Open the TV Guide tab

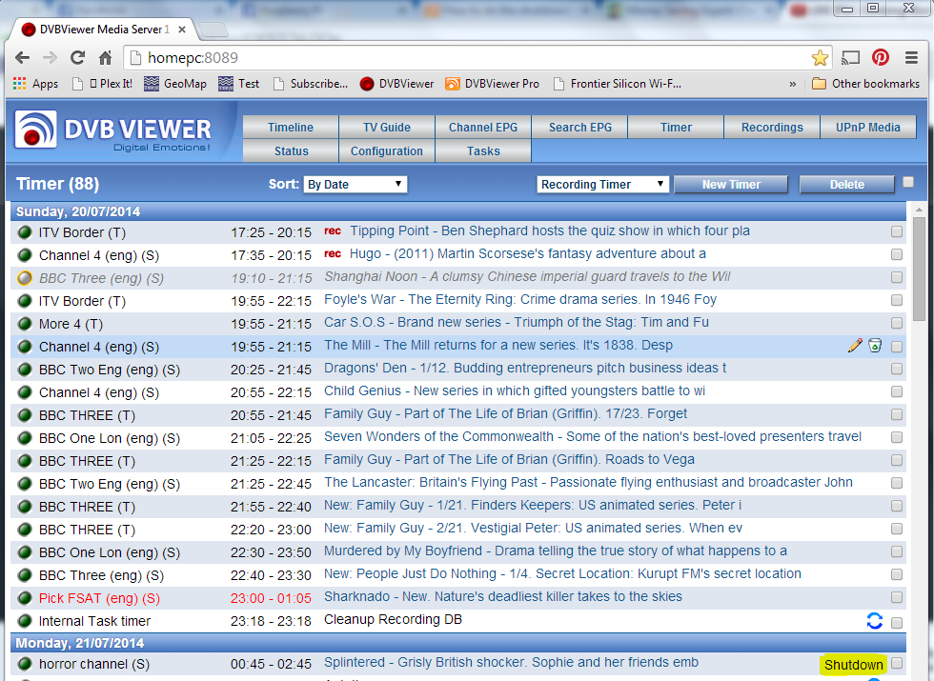[387, 128]
